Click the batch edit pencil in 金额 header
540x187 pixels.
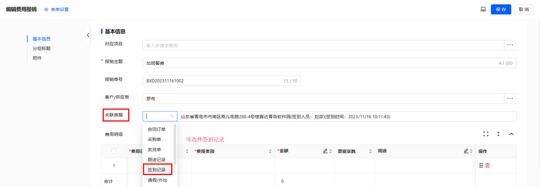325,151
